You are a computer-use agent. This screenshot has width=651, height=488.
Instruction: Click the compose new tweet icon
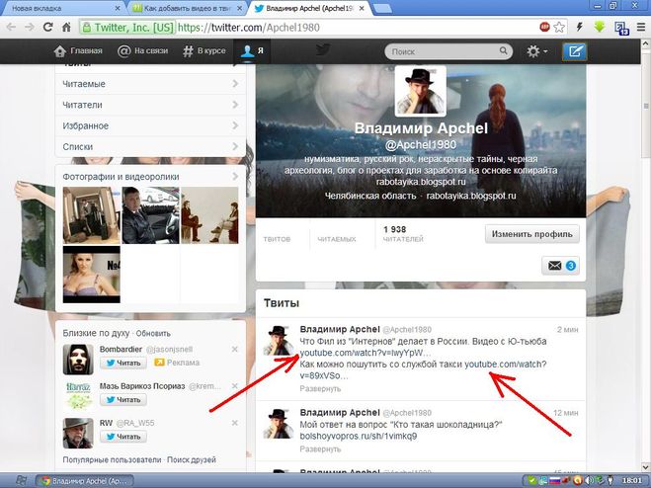coord(574,51)
